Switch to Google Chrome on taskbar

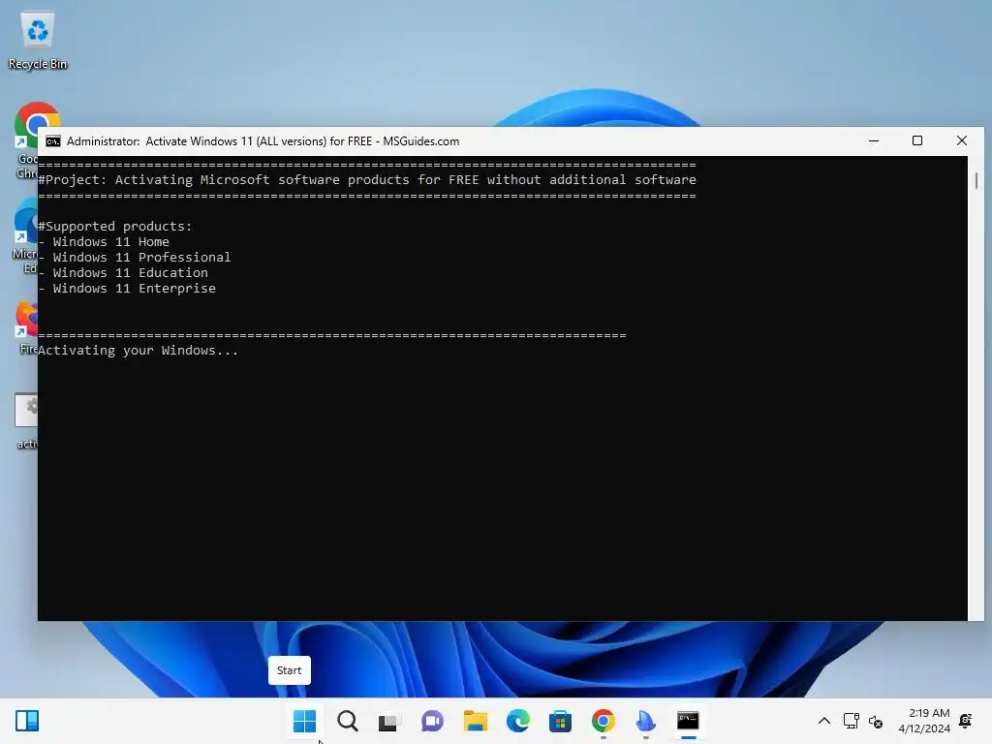603,721
